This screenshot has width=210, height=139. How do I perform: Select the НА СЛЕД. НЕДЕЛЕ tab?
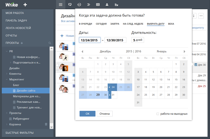133,24
